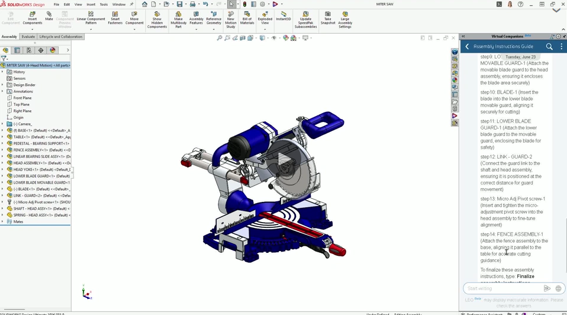567x315 pixels.
Task: Click Make Multibody Part
Action: [x=178, y=20]
